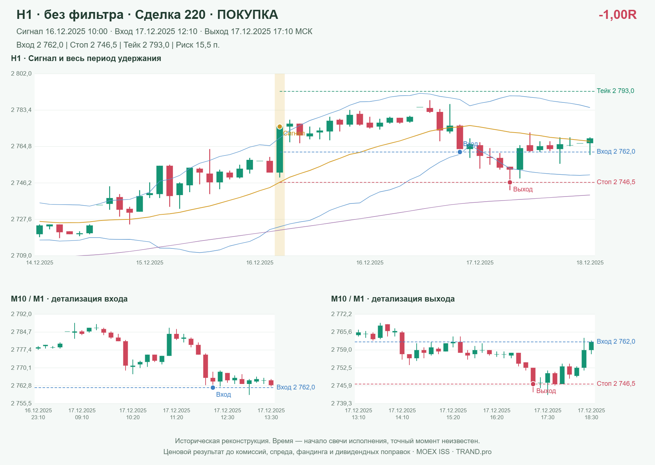Click the 2 802,0 price axis label
The height and width of the screenshot is (465, 655).
point(21,74)
